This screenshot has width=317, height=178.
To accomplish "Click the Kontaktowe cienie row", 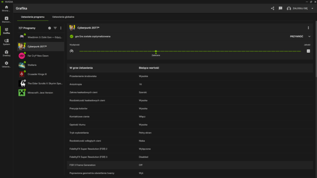I will 190,117.
